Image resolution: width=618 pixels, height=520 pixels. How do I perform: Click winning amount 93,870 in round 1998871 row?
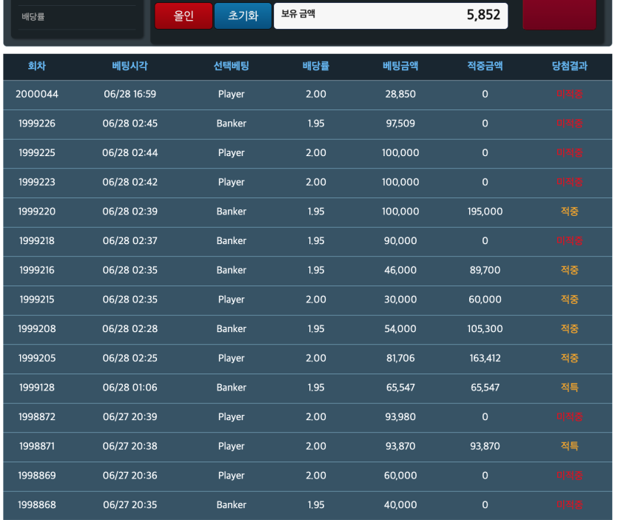[x=486, y=446]
